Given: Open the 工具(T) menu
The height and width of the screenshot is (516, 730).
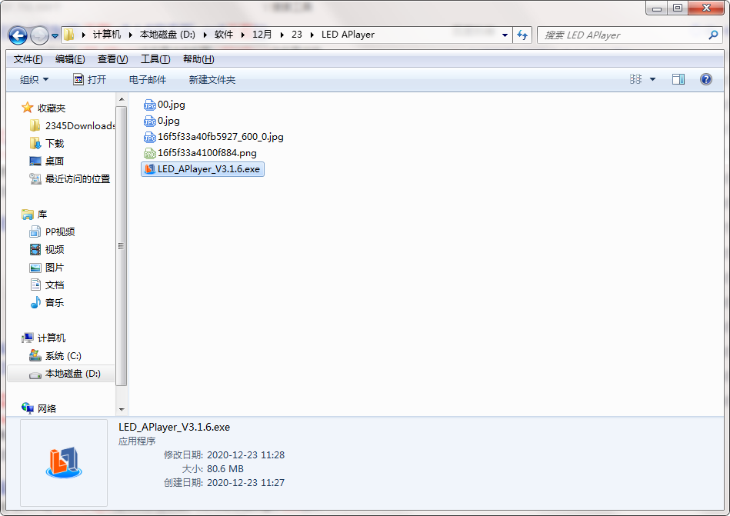Looking at the screenshot, I should click(155, 59).
